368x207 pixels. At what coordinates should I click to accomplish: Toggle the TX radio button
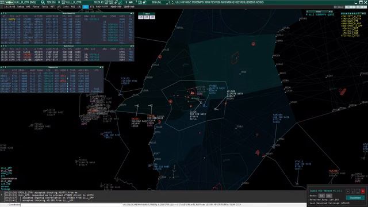[321, 195]
